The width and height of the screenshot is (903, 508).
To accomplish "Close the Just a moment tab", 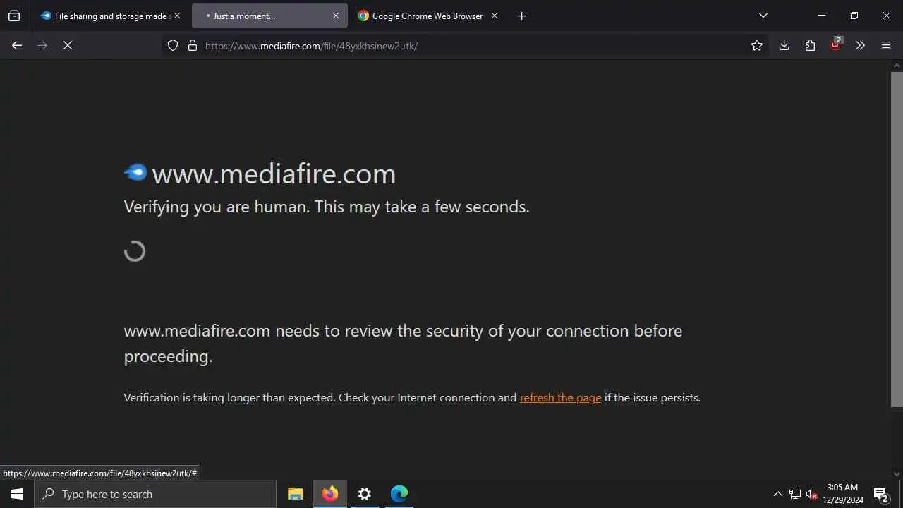I will [336, 16].
